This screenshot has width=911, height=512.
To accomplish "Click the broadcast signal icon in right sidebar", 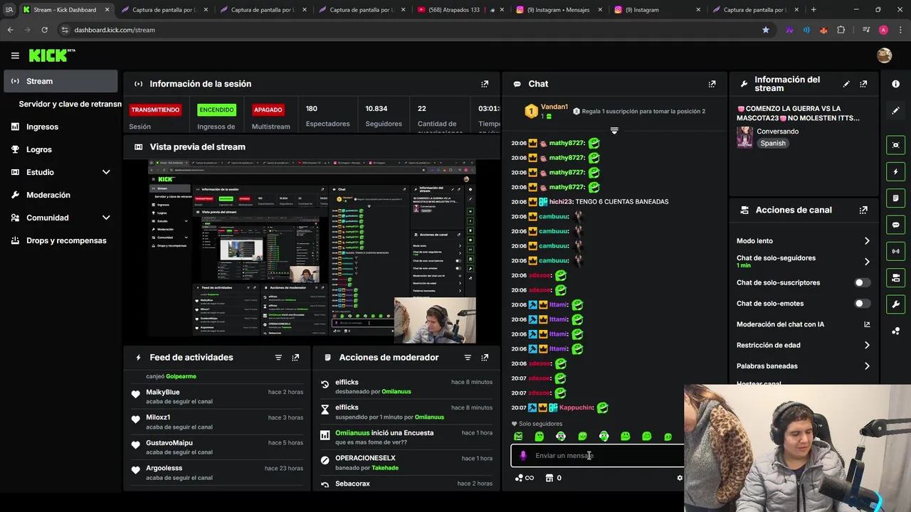I will coord(895,251).
